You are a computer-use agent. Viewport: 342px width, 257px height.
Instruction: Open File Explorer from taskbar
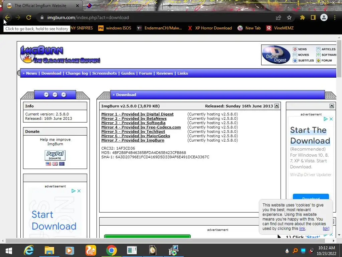[49, 250]
